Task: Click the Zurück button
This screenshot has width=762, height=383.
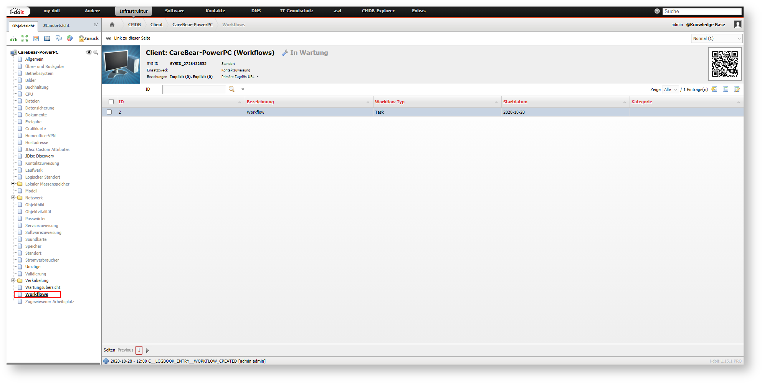Action: coord(89,38)
